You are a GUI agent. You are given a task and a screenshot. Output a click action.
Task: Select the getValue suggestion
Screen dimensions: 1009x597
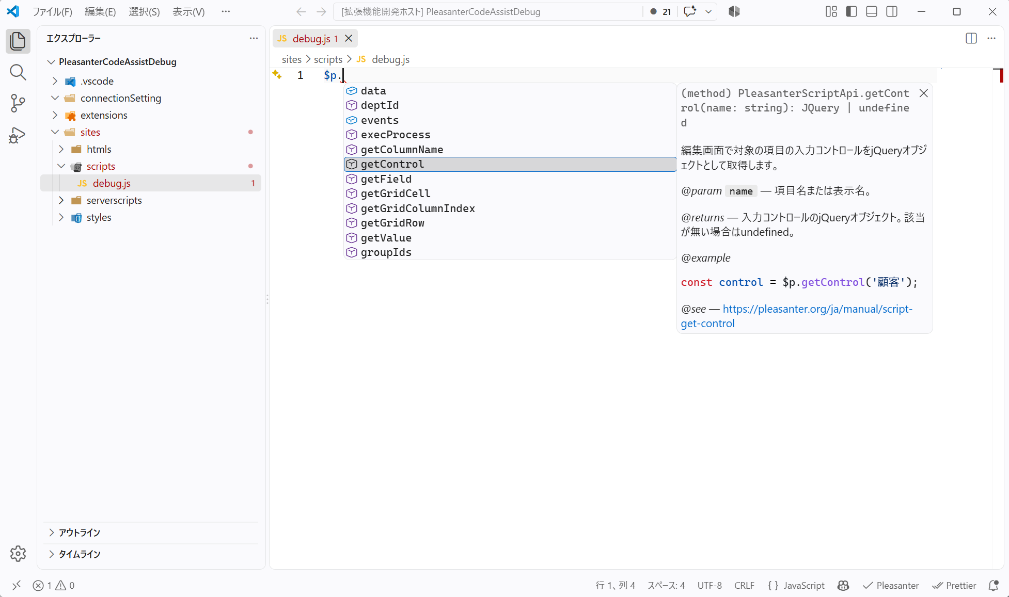pyautogui.click(x=510, y=238)
